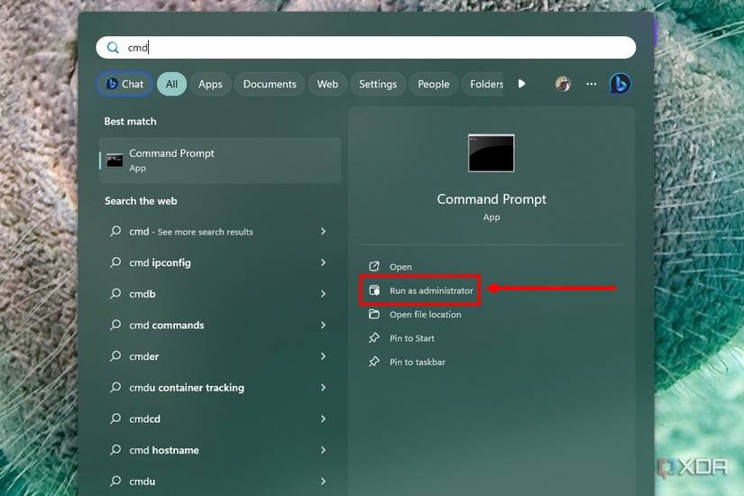Click the Pin to taskbar pin icon
The height and width of the screenshot is (496, 744).
pos(374,362)
